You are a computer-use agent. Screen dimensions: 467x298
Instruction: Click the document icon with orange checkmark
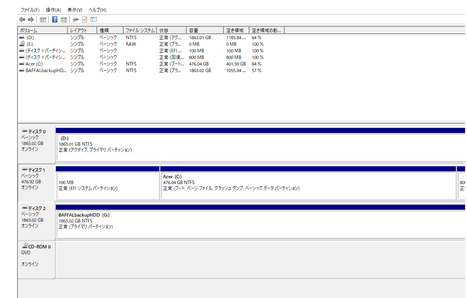(85, 19)
